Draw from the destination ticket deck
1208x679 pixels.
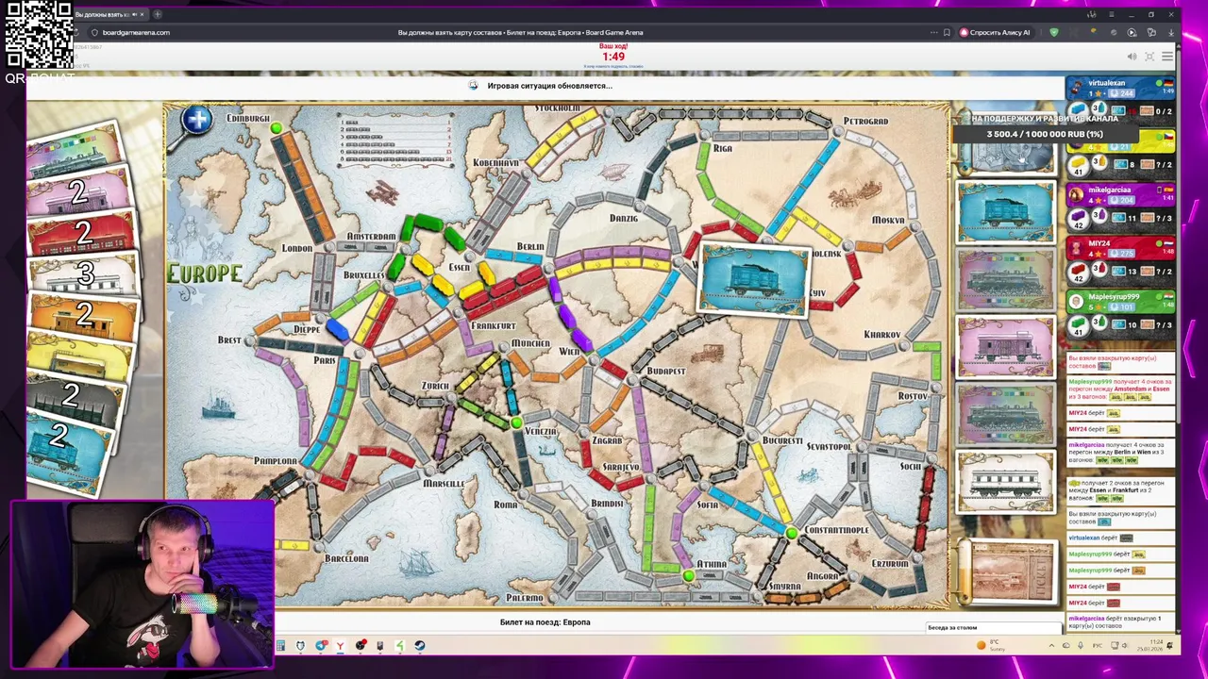coord(1007,571)
